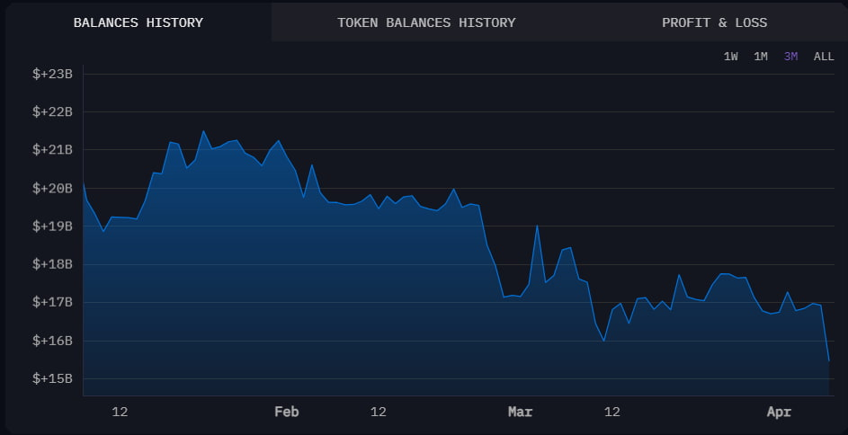848x435 pixels.
Task: Select the 1M time range
Action: [760, 57]
